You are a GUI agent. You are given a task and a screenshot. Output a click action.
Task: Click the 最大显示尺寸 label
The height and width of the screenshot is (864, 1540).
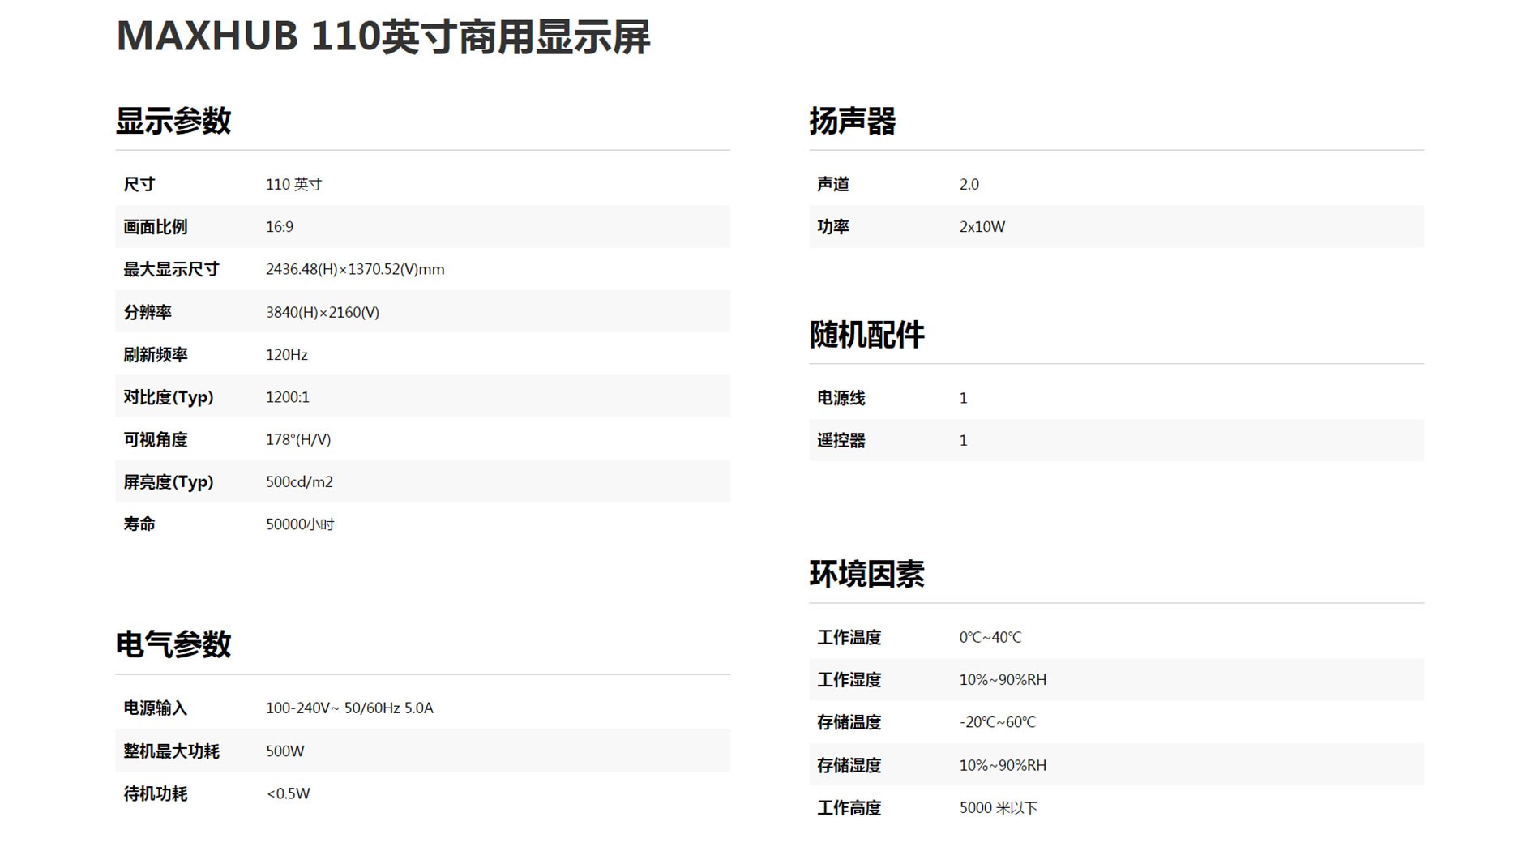pyautogui.click(x=171, y=269)
